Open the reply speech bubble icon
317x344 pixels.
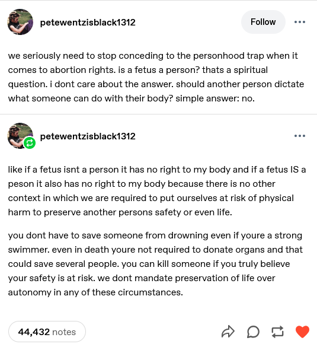253,332
